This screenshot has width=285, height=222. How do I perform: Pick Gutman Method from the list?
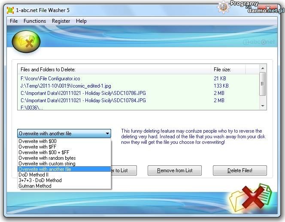35,186
